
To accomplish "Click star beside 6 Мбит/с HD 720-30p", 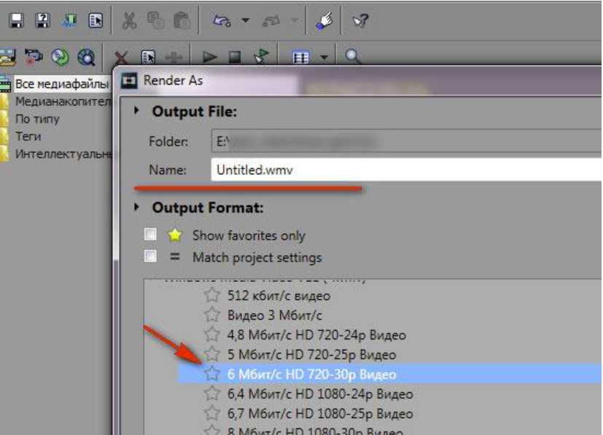I will click(211, 374).
